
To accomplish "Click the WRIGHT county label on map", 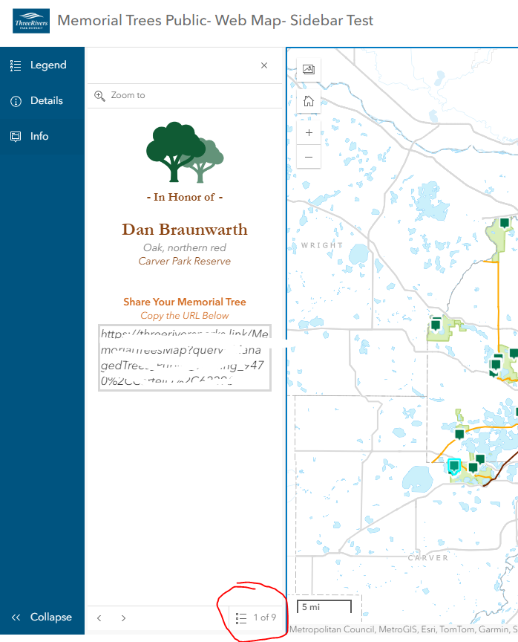I will [x=322, y=246].
